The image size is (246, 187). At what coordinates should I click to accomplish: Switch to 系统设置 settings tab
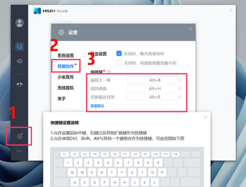click(x=66, y=56)
